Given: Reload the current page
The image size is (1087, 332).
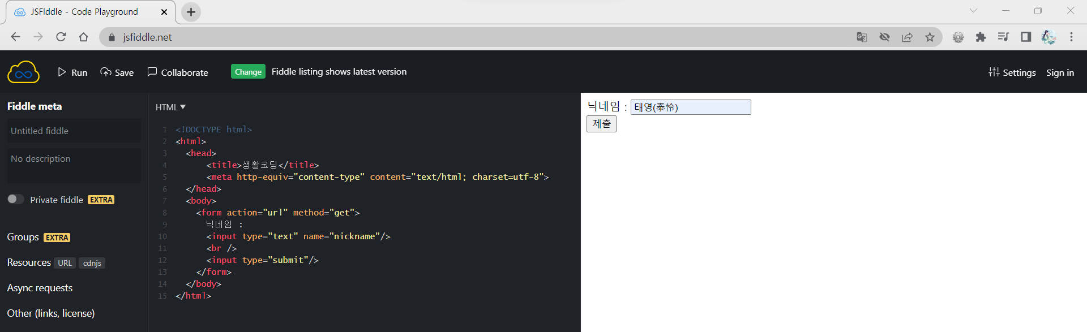Looking at the screenshot, I should point(61,37).
